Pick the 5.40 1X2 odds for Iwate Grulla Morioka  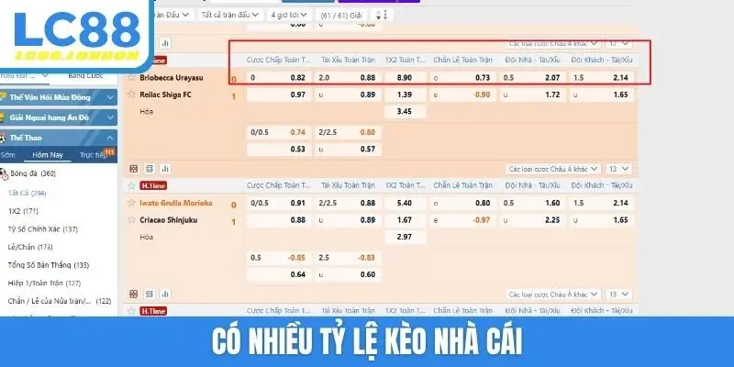click(x=405, y=203)
